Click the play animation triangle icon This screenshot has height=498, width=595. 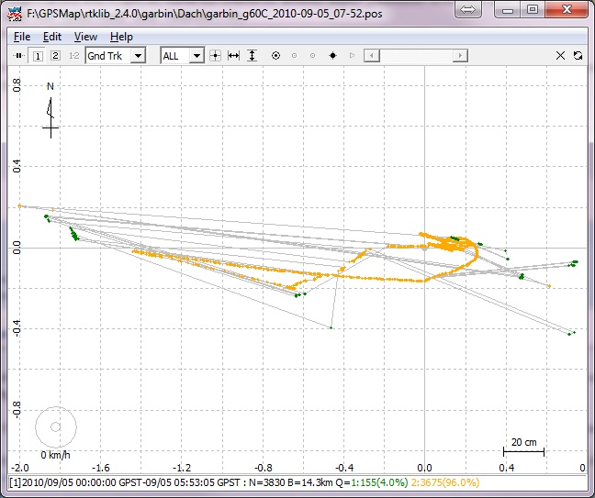352,56
